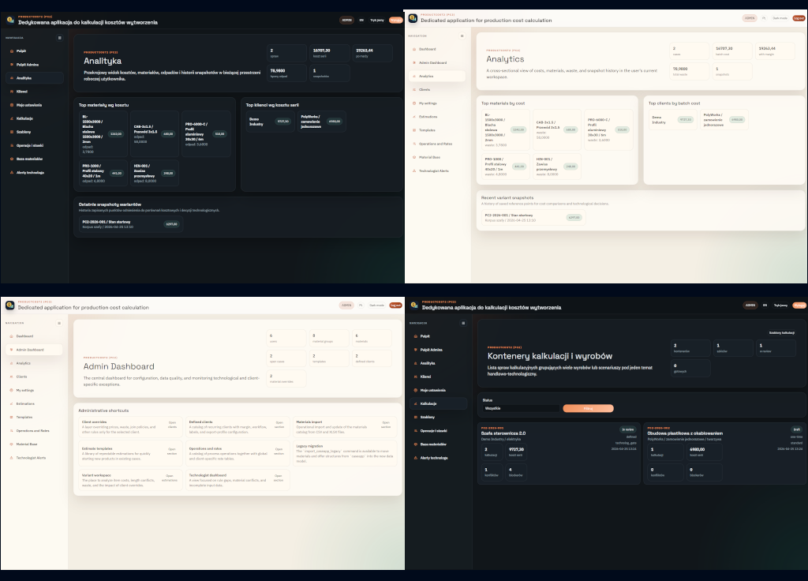Open the Szafa sterownicza 2.0 case card
This screenshot has height=581, width=808.
559,454
